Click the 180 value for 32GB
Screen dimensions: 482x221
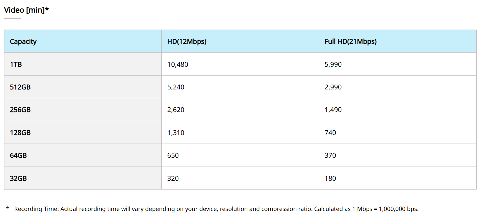point(330,178)
